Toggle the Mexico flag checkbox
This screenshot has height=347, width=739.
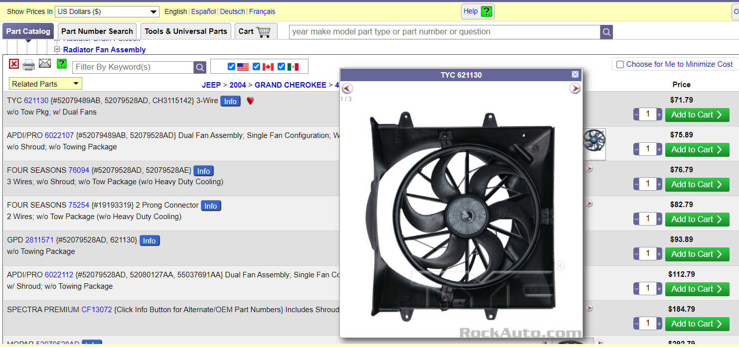[x=281, y=67]
